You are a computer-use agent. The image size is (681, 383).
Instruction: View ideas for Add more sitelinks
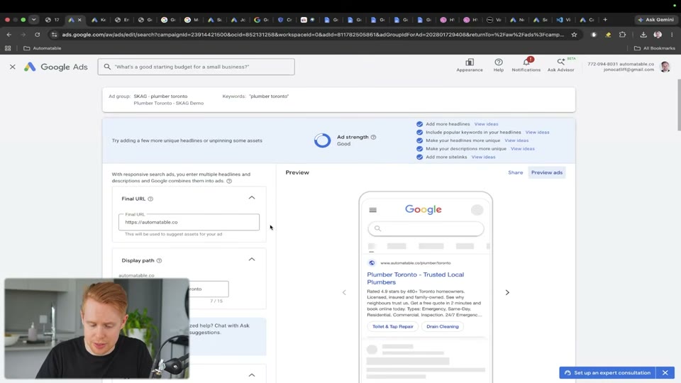click(483, 157)
